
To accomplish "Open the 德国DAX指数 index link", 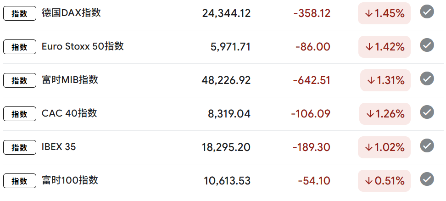I will coord(71,13).
